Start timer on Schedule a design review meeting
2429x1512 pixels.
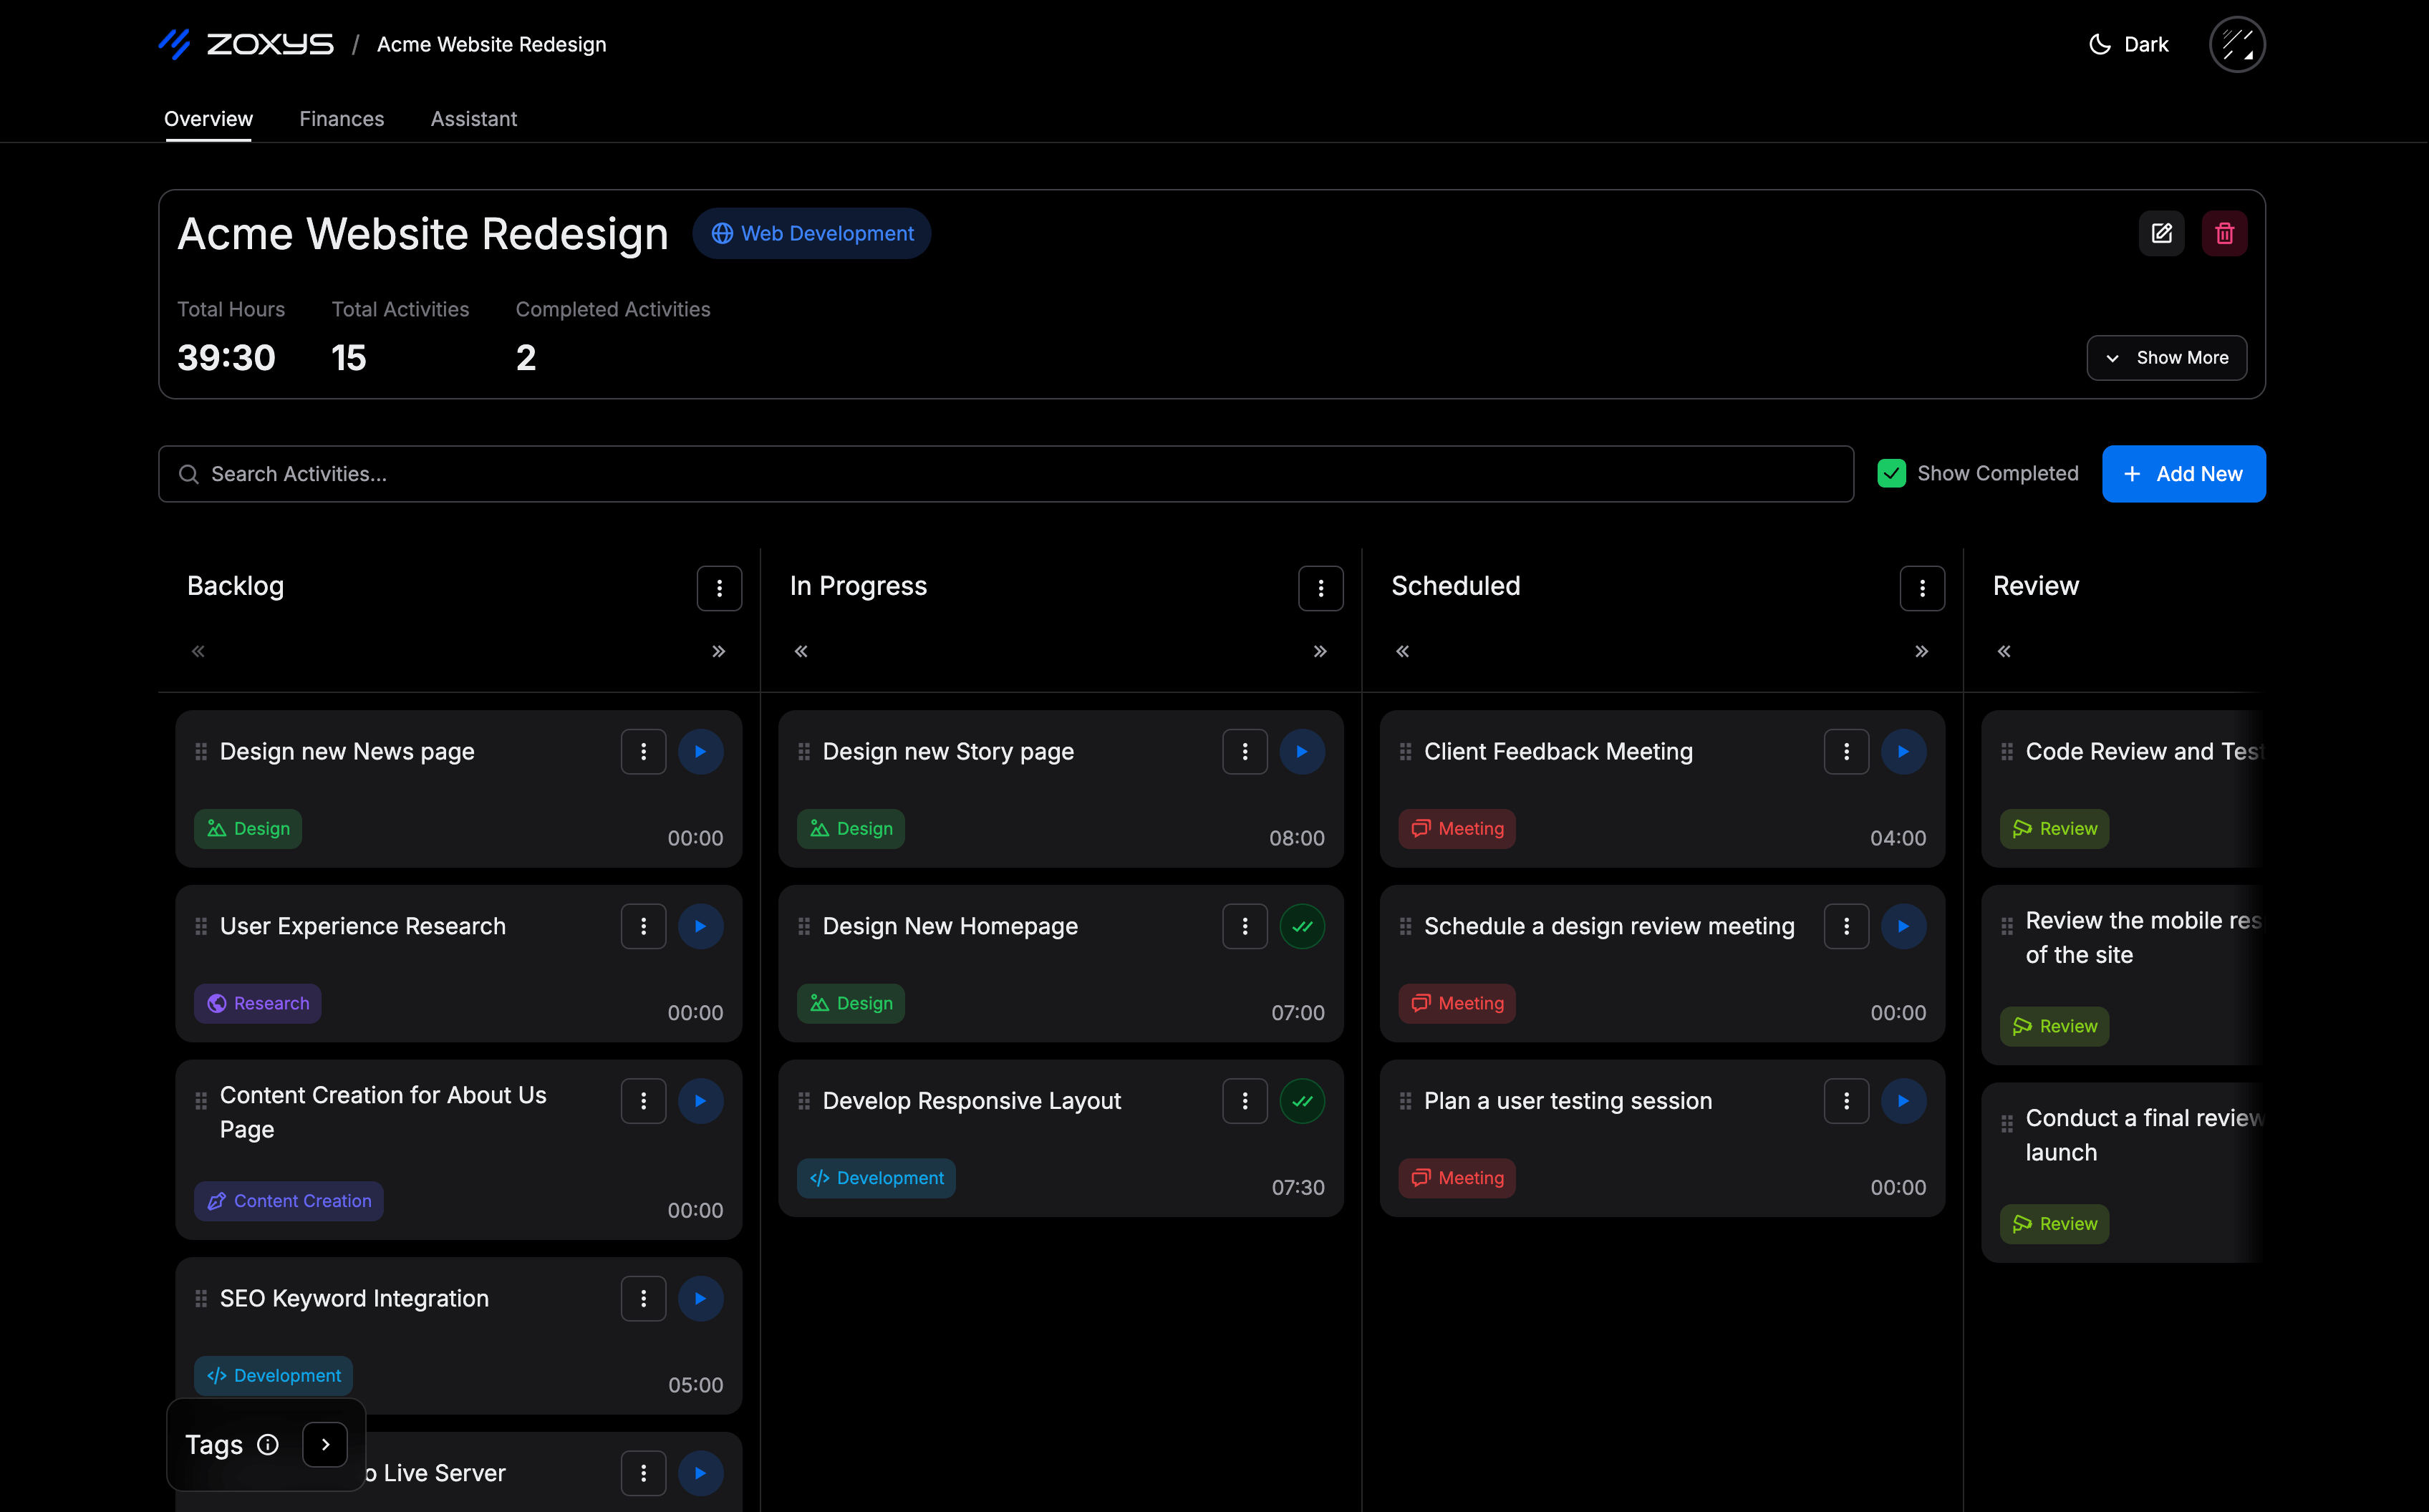click(1903, 926)
